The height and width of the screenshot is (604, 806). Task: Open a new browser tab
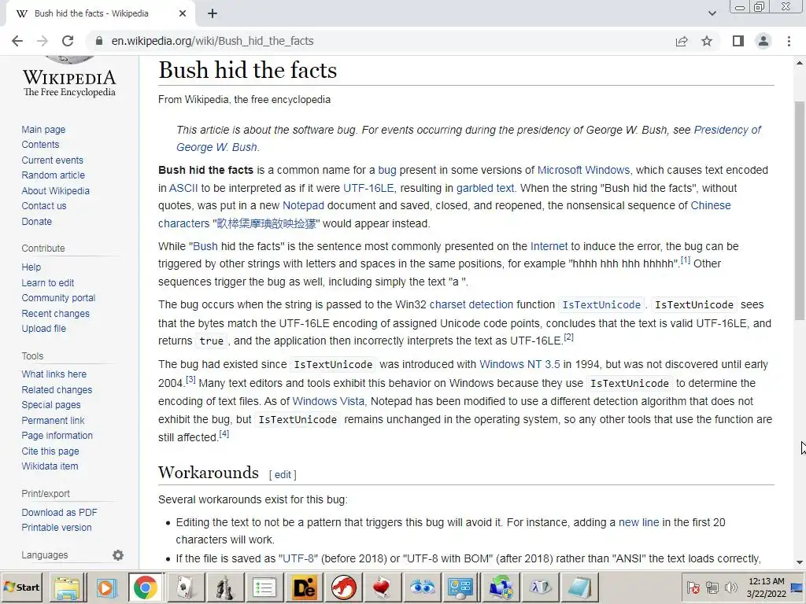pyautogui.click(x=213, y=14)
